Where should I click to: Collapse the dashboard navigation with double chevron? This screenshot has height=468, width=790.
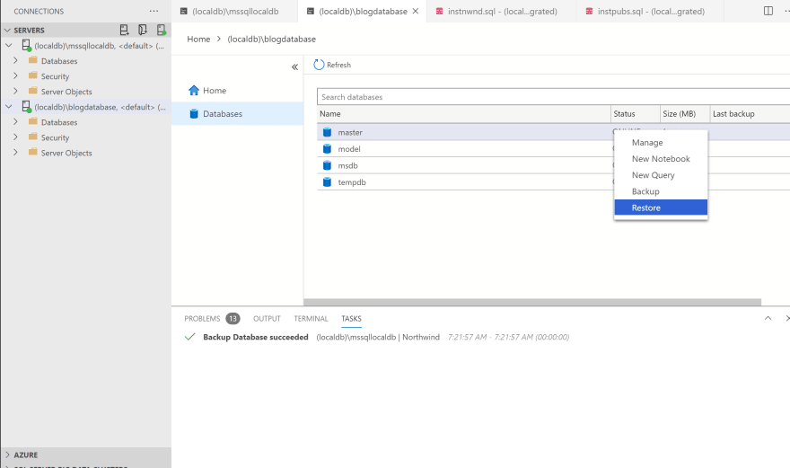(x=294, y=67)
